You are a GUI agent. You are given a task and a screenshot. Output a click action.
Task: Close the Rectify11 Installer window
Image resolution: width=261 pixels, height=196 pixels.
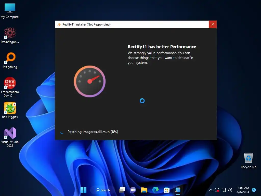[213, 24]
